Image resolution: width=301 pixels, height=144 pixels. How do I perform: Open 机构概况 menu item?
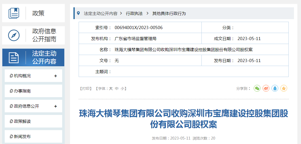[x=33, y=76]
